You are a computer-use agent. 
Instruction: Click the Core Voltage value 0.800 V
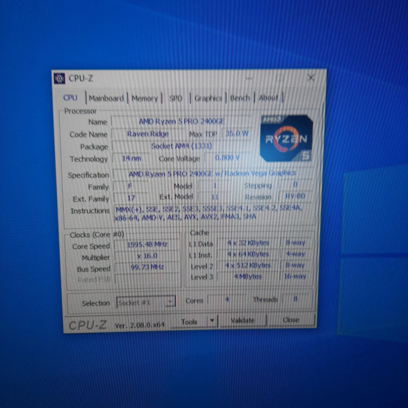coord(228,158)
